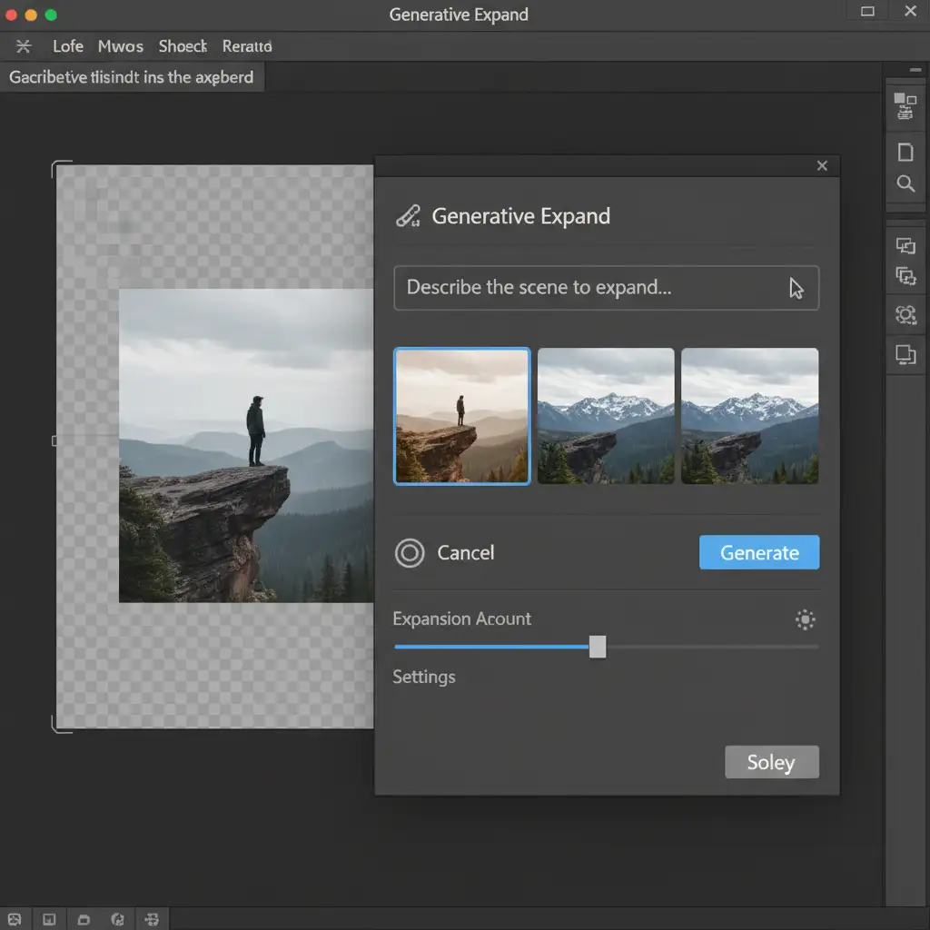Toggle the circle radio icon beside Cancel
Screen dimensions: 930x930
click(x=410, y=553)
